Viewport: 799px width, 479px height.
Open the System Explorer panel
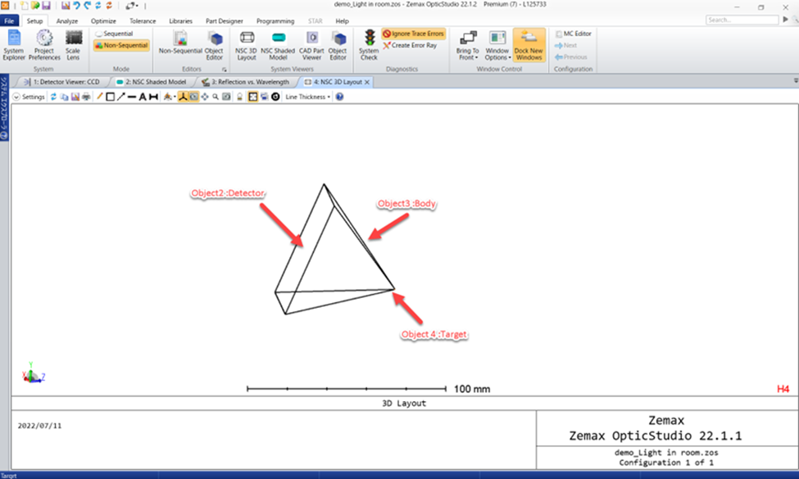click(x=13, y=43)
